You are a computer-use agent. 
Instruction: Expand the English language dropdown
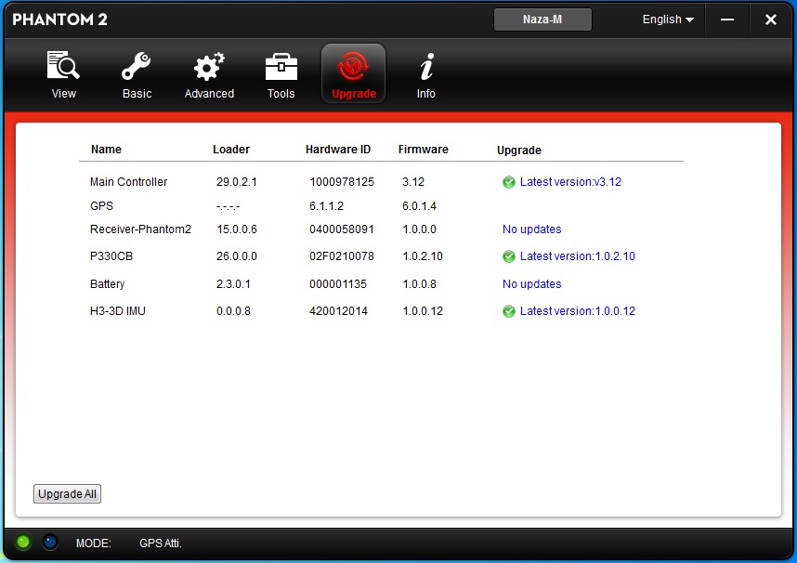(668, 20)
